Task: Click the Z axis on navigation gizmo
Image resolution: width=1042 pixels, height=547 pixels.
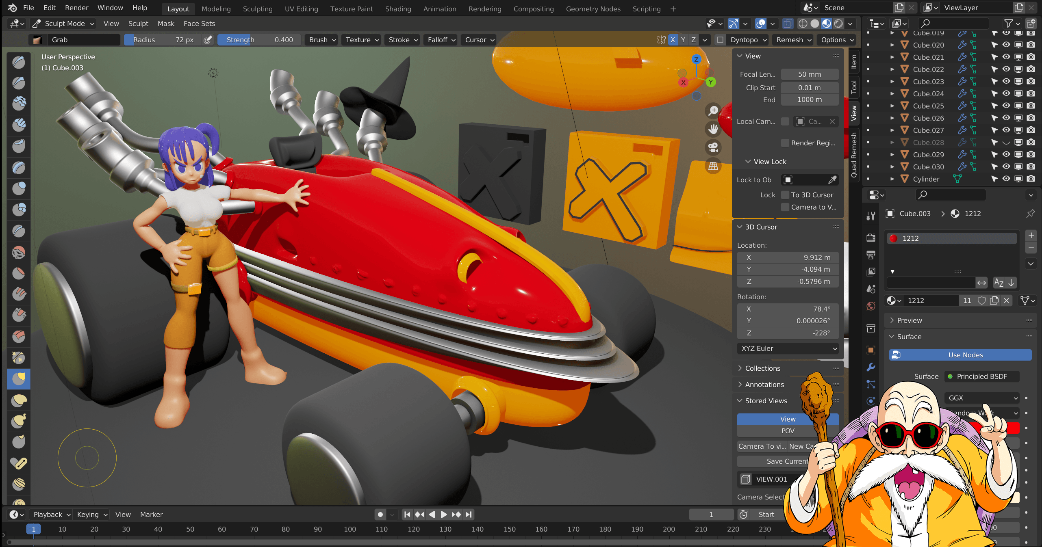Action: point(696,59)
